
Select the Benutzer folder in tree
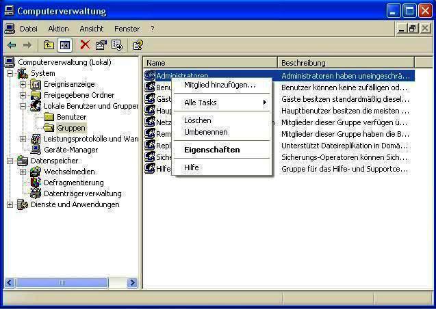pyautogui.click(x=72, y=117)
